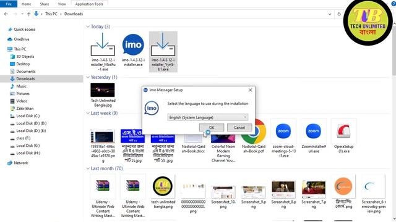The width and height of the screenshot is (396, 222).
Task: Open the File tab in Explorer
Action: pos(9,4)
